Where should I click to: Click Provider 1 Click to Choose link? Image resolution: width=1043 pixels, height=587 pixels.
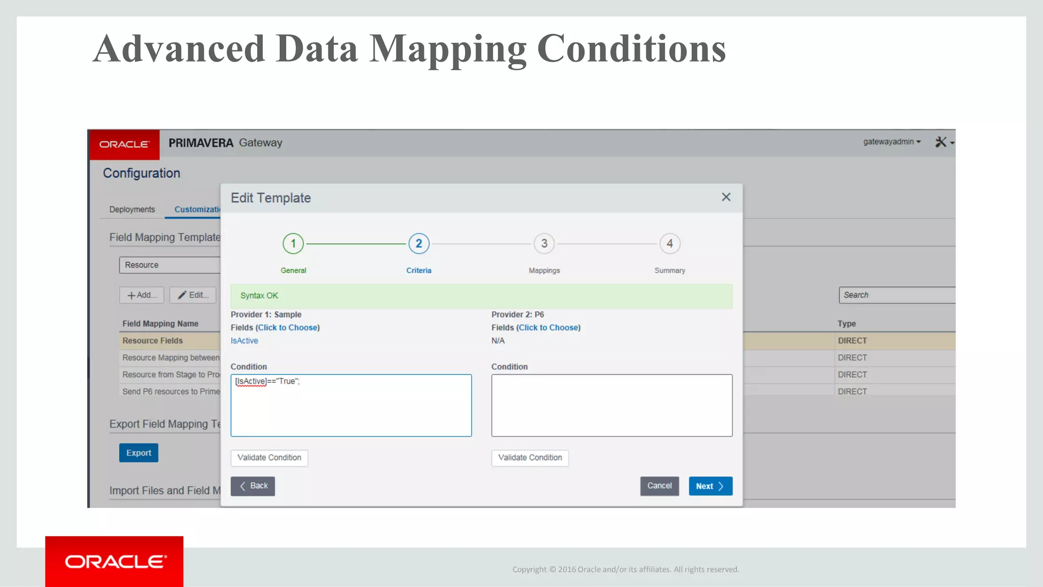pos(288,328)
